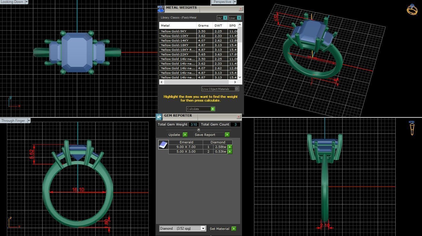Click the Update button
The height and width of the screenshot is (236, 422).
[177, 135]
